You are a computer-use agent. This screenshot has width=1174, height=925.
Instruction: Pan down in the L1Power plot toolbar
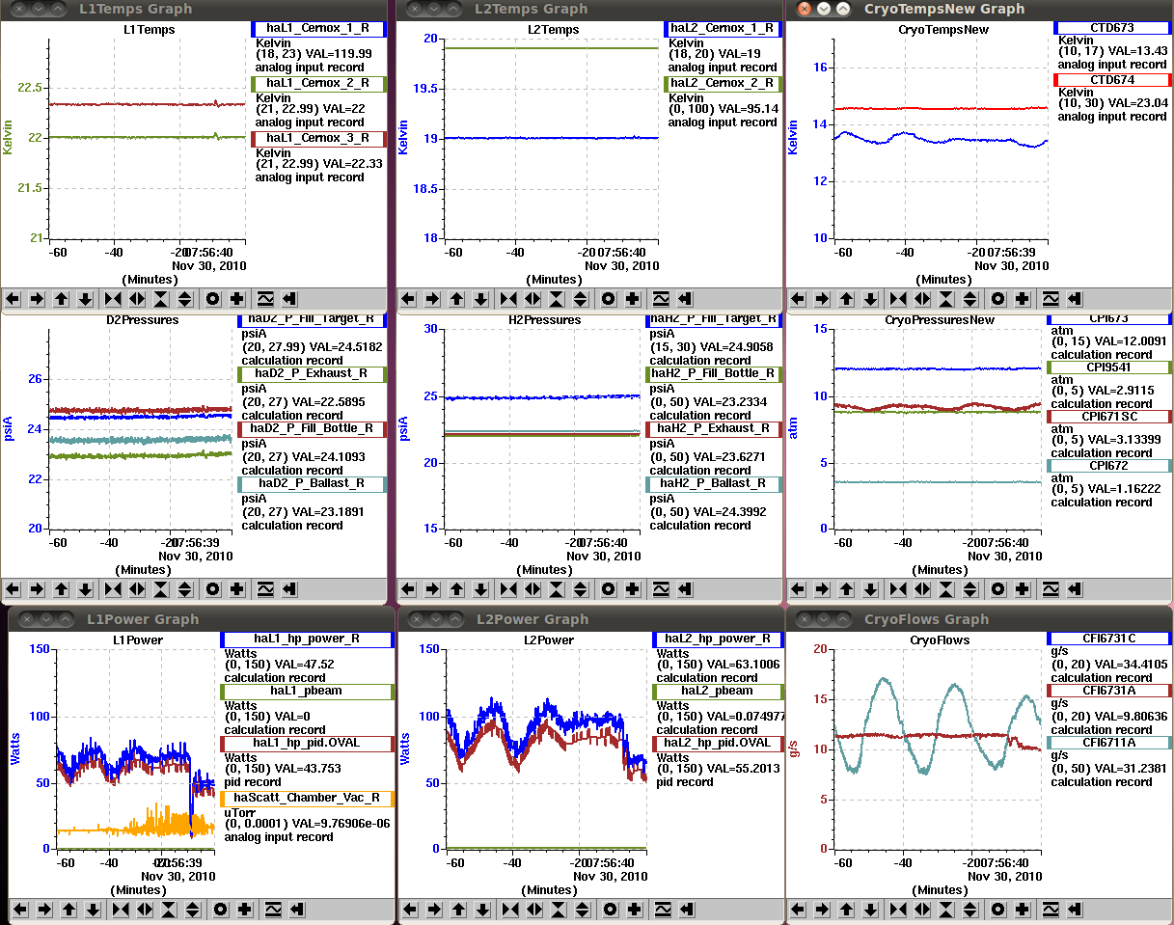pos(94,909)
